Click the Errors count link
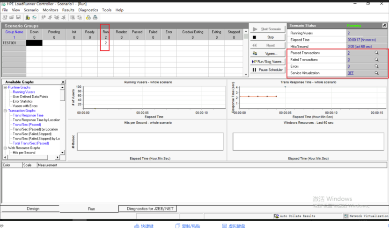Viewport: 389px width, 231px height. [349, 66]
